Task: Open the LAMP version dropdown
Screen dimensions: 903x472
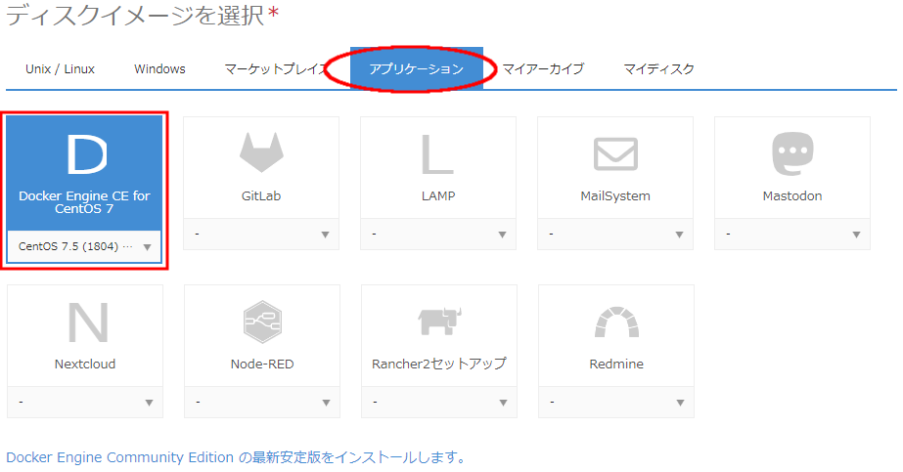Action: pos(438,234)
